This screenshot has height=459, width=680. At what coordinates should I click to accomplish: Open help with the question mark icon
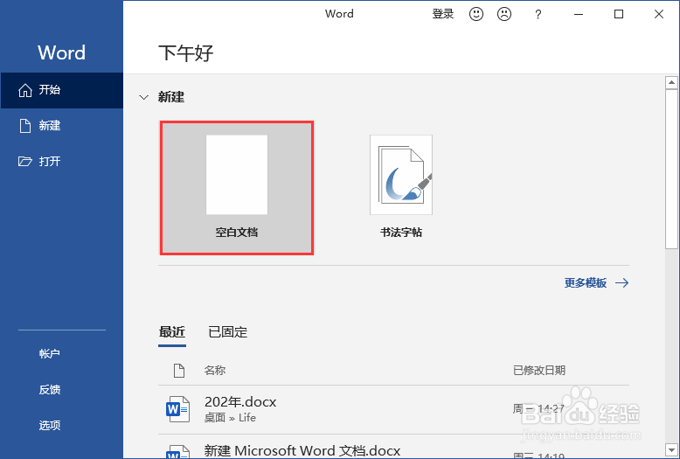point(538,14)
